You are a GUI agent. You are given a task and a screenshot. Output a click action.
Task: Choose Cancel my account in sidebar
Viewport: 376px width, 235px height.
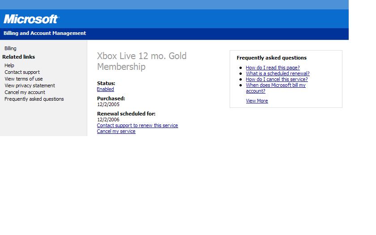point(25,92)
